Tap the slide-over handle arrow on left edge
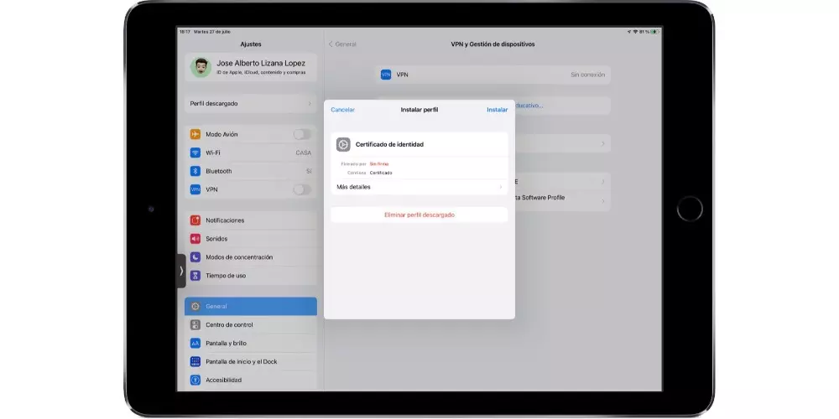The height and width of the screenshot is (419, 839). (181, 271)
